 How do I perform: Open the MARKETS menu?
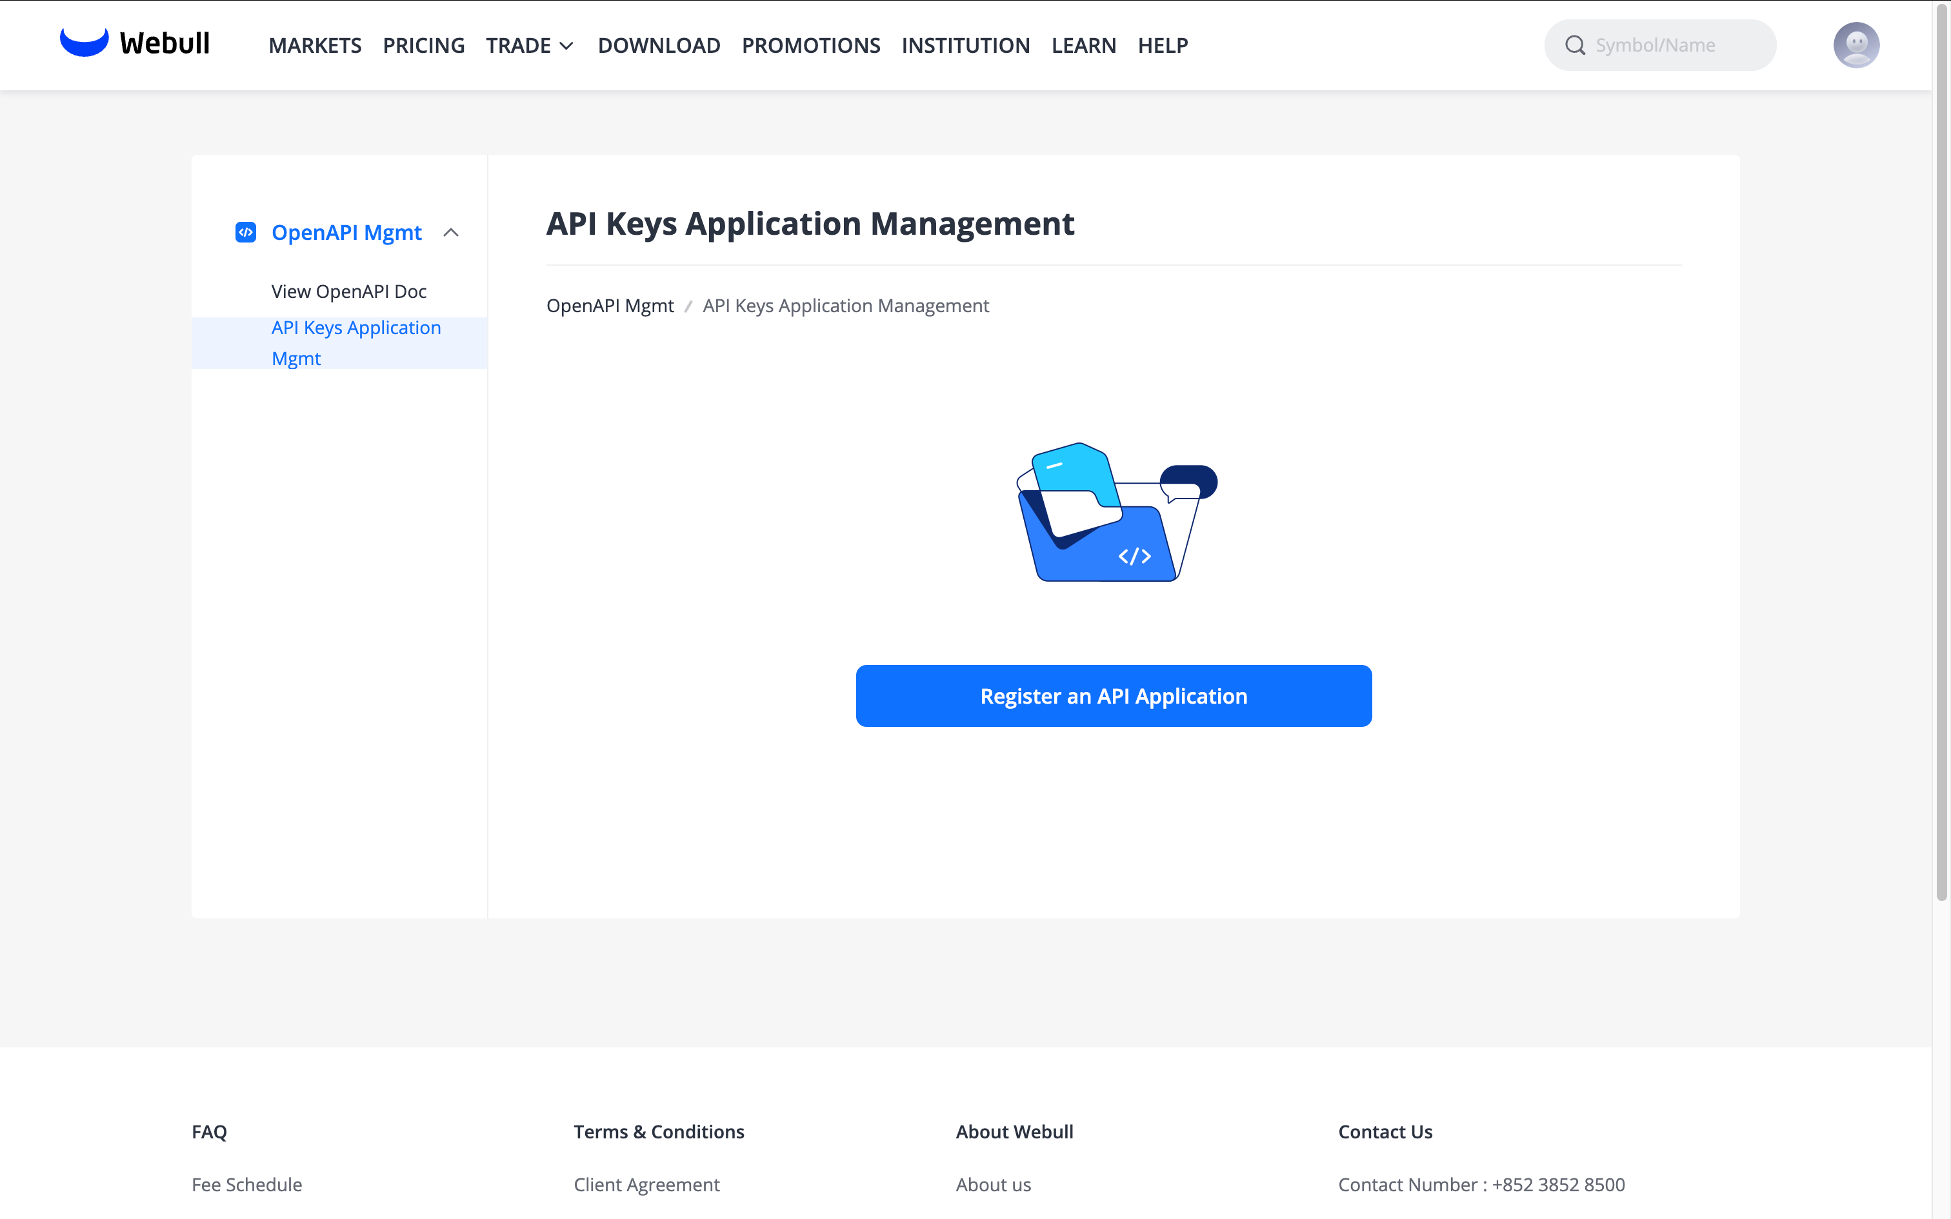click(314, 45)
